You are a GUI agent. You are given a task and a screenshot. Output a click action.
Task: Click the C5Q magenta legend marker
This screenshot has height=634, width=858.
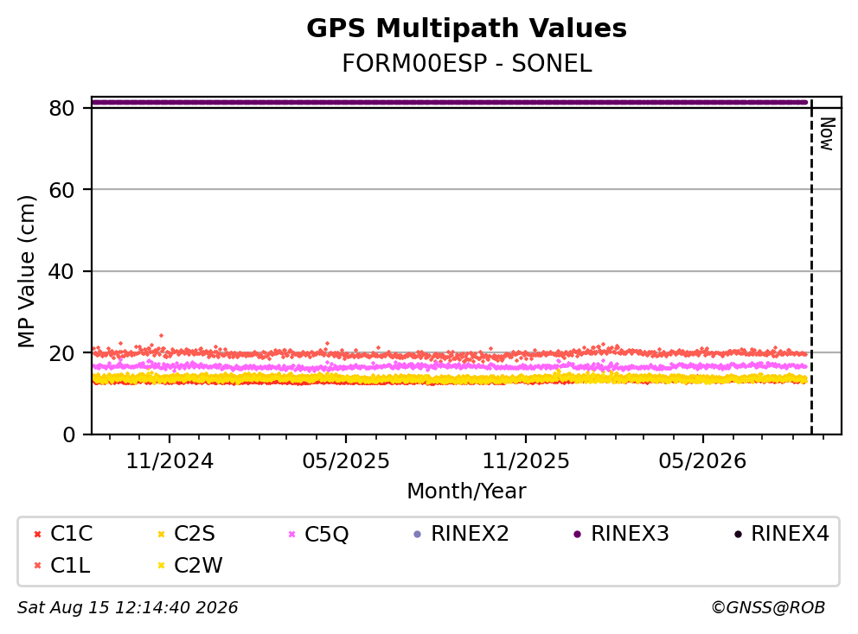(x=291, y=534)
